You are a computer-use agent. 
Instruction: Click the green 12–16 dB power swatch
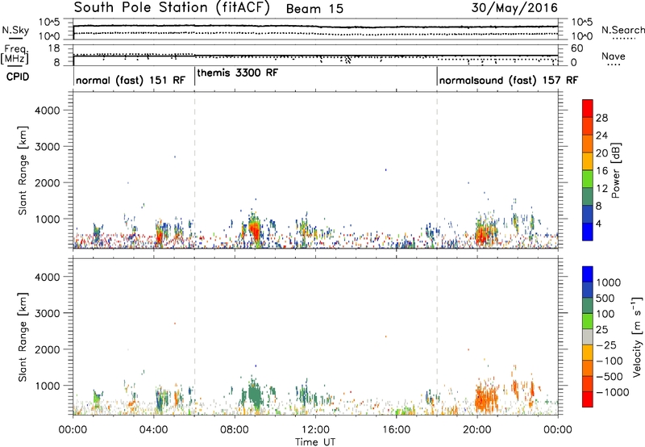coord(588,179)
